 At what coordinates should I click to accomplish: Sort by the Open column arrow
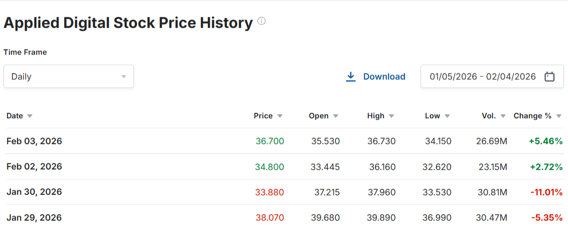click(x=336, y=116)
